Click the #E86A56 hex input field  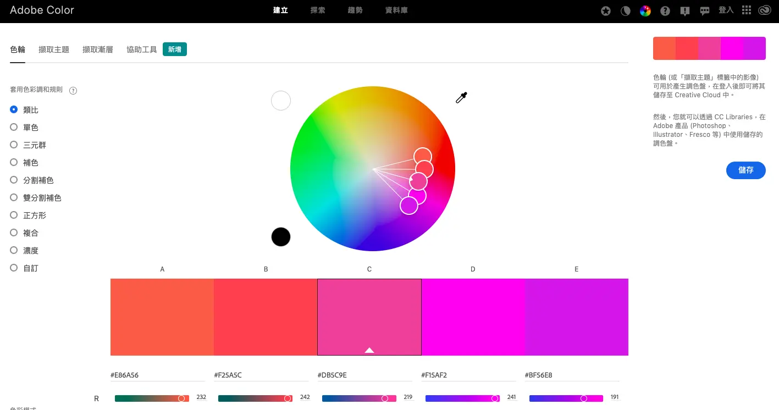tap(157, 375)
